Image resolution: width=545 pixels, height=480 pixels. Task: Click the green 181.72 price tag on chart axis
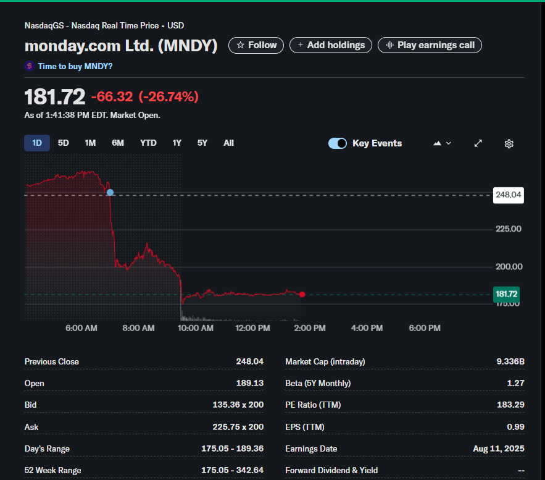tap(506, 294)
